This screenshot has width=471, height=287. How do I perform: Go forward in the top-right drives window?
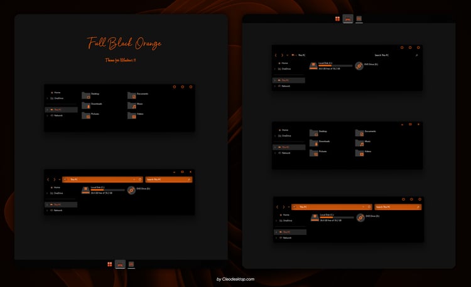click(x=282, y=55)
